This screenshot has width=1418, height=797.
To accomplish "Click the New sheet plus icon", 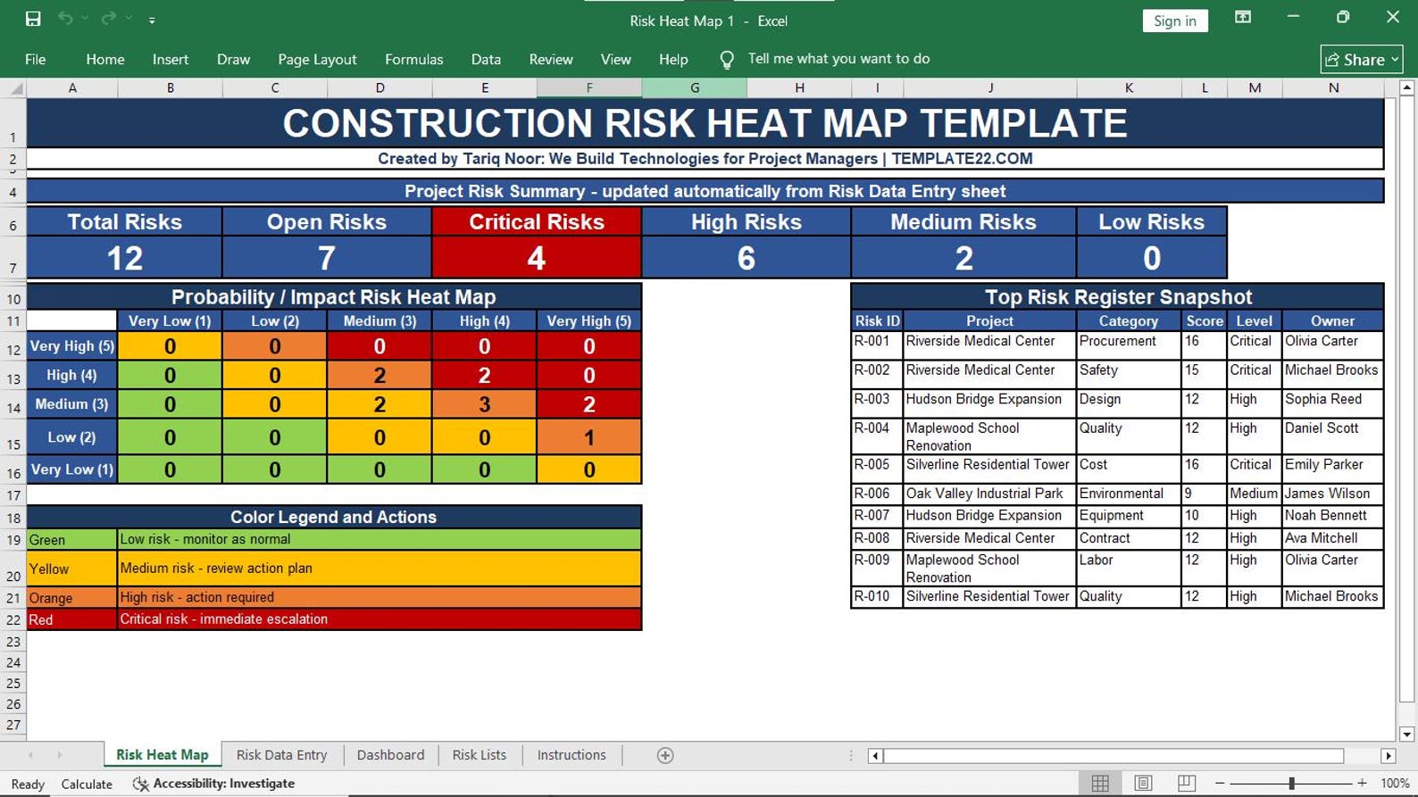I will click(x=665, y=755).
